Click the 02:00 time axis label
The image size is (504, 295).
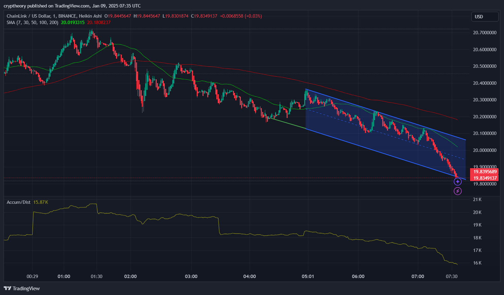(131, 276)
